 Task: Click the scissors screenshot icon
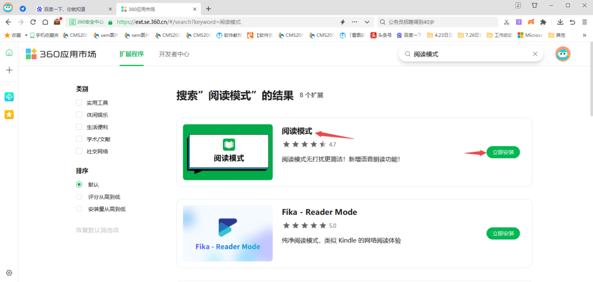507,22
